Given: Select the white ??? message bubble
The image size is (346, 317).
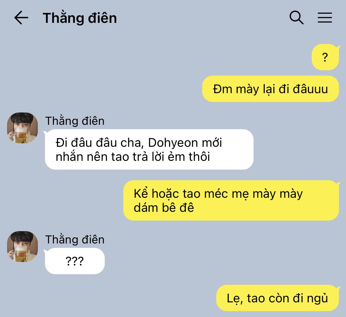Looking at the screenshot, I should [x=75, y=261].
